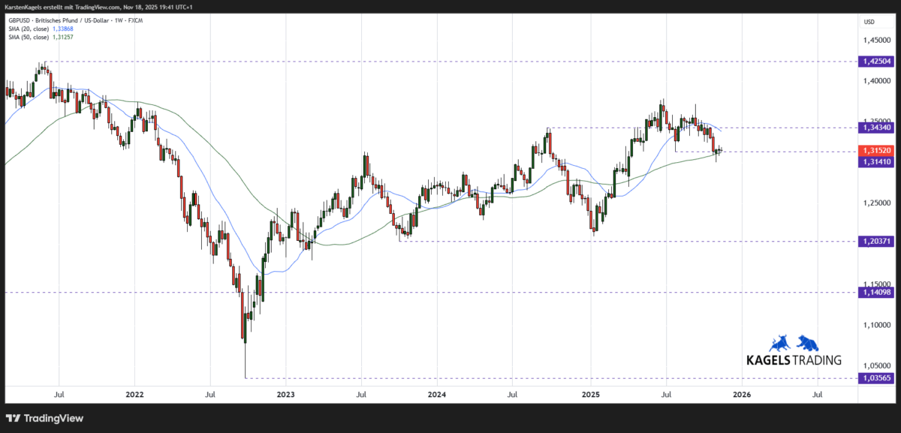Click the blue SMA value 1,33868
The width and height of the screenshot is (901, 433).
point(64,29)
